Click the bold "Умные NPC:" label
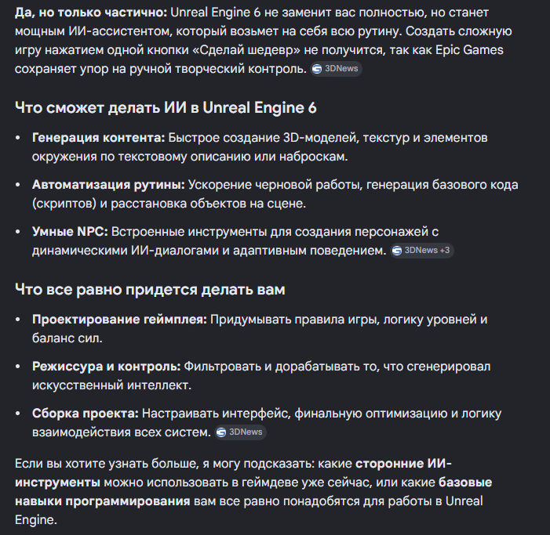550x535 pixels. pos(70,231)
